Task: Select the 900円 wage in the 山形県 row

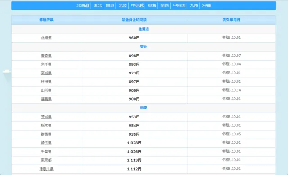Action: click(134, 91)
